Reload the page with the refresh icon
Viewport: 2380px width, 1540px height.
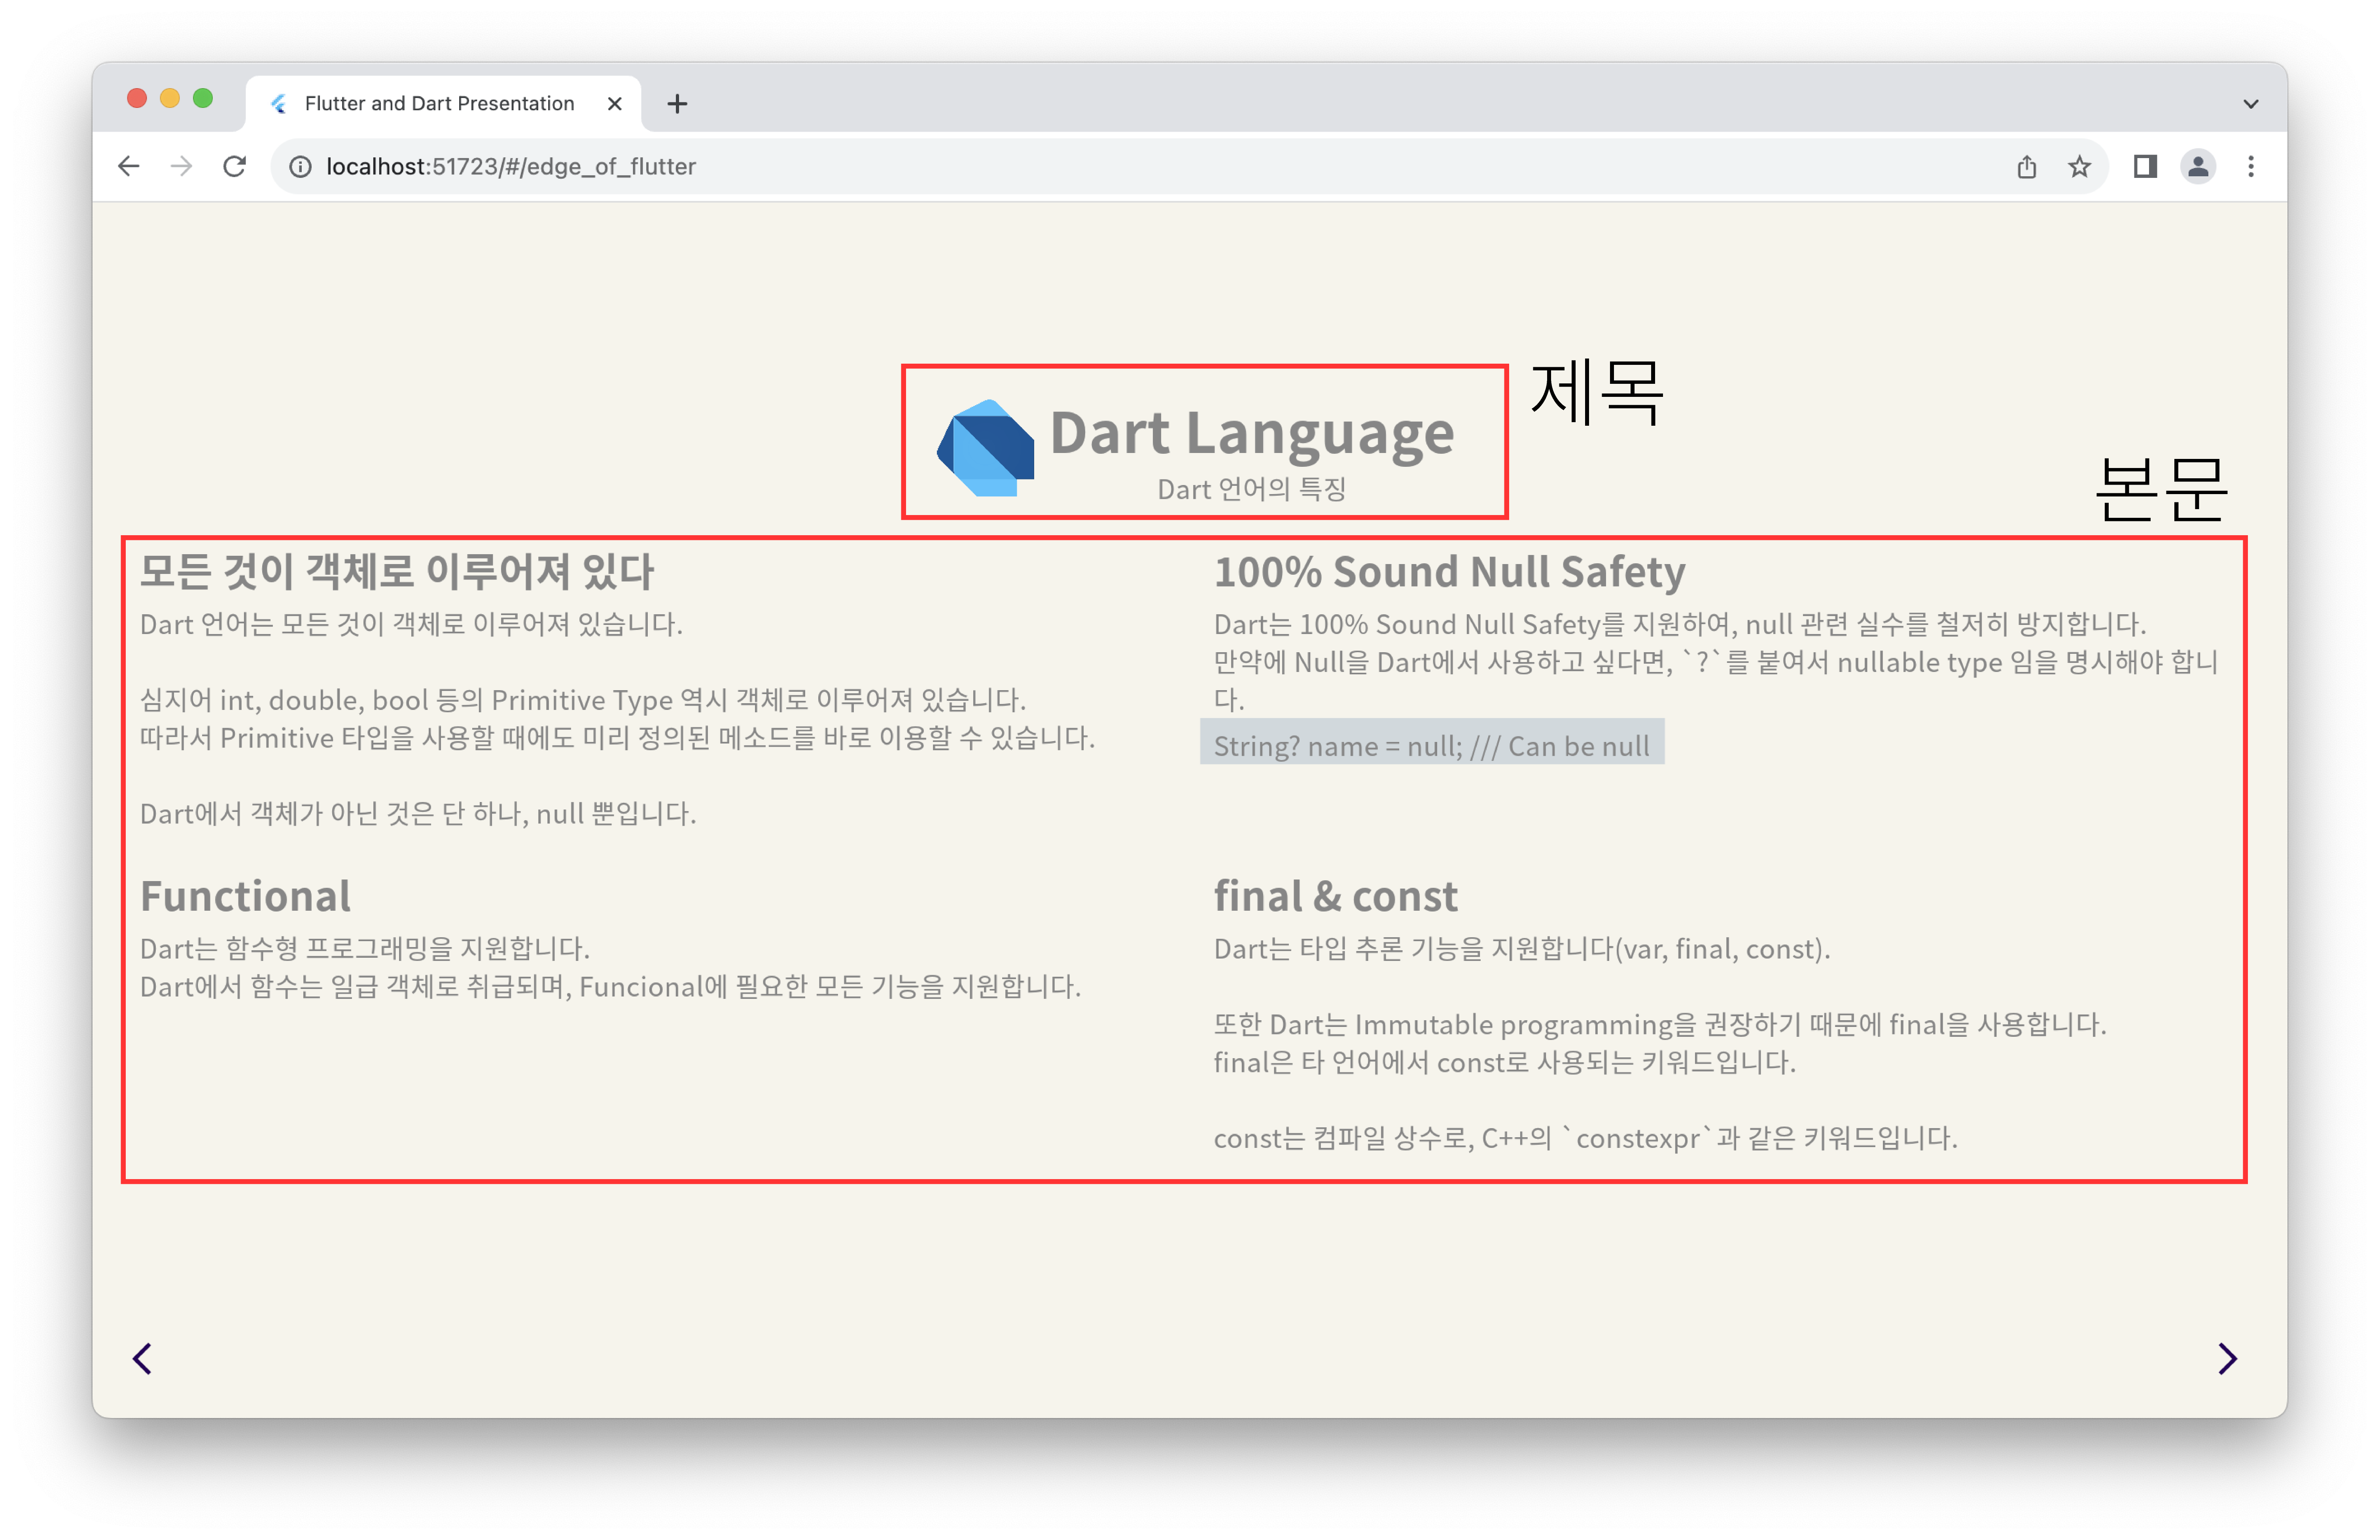pyautogui.click(x=234, y=166)
